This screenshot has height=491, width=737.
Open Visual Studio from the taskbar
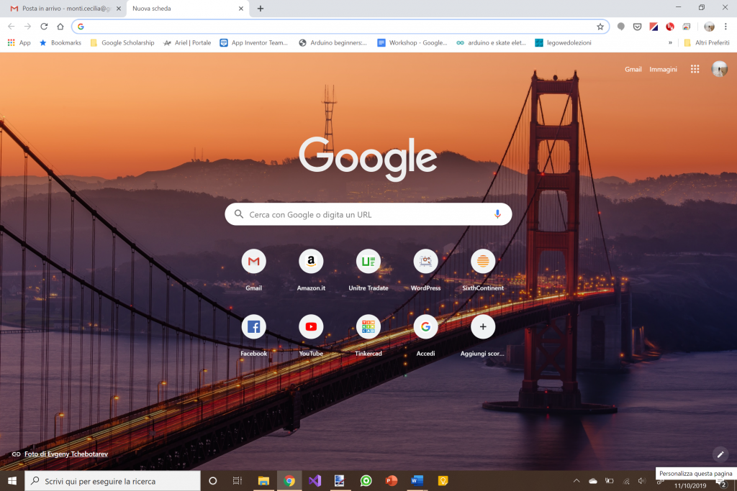tap(315, 481)
